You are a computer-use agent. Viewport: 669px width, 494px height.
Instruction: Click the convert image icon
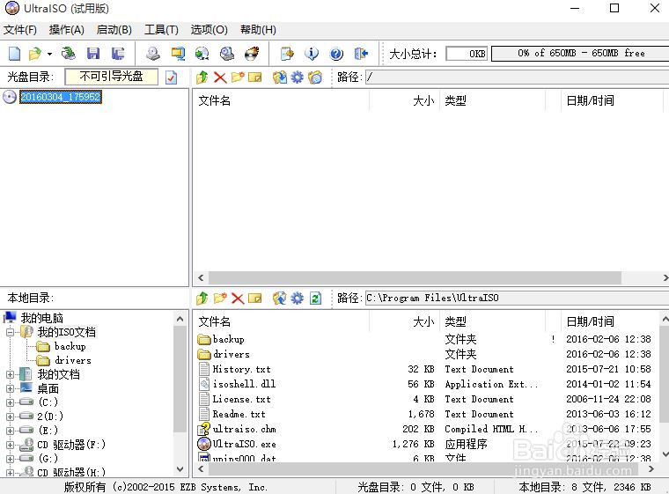202,54
